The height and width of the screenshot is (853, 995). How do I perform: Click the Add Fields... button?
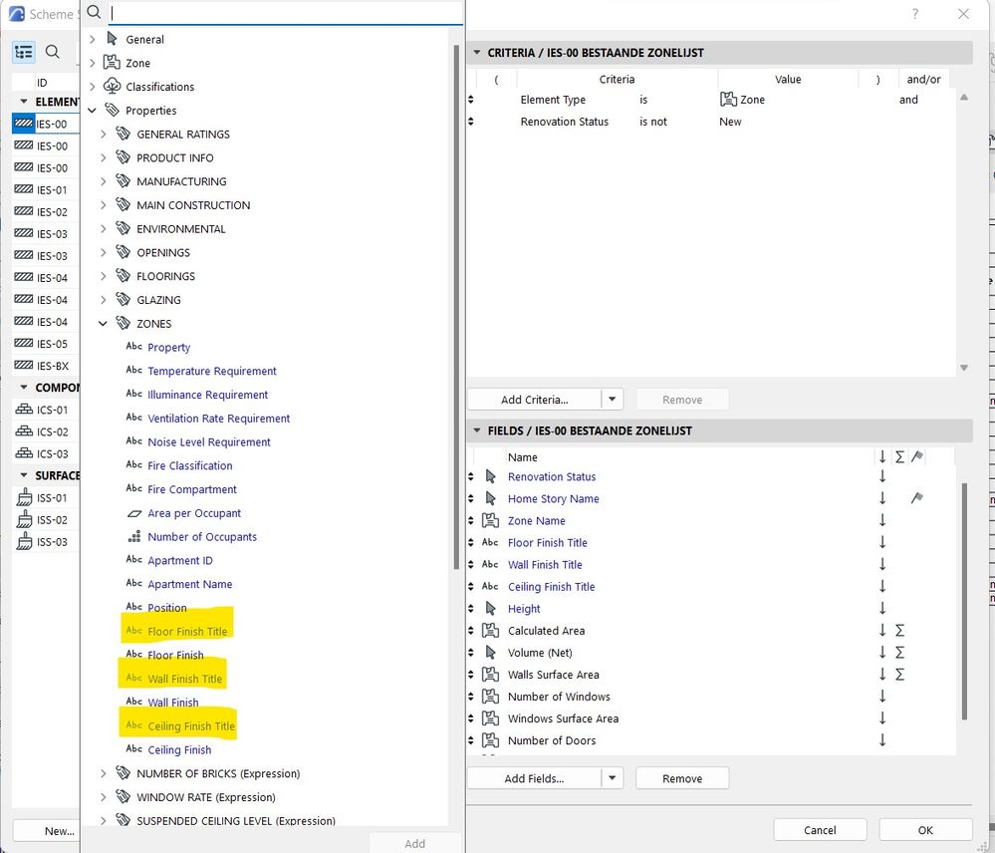point(534,778)
